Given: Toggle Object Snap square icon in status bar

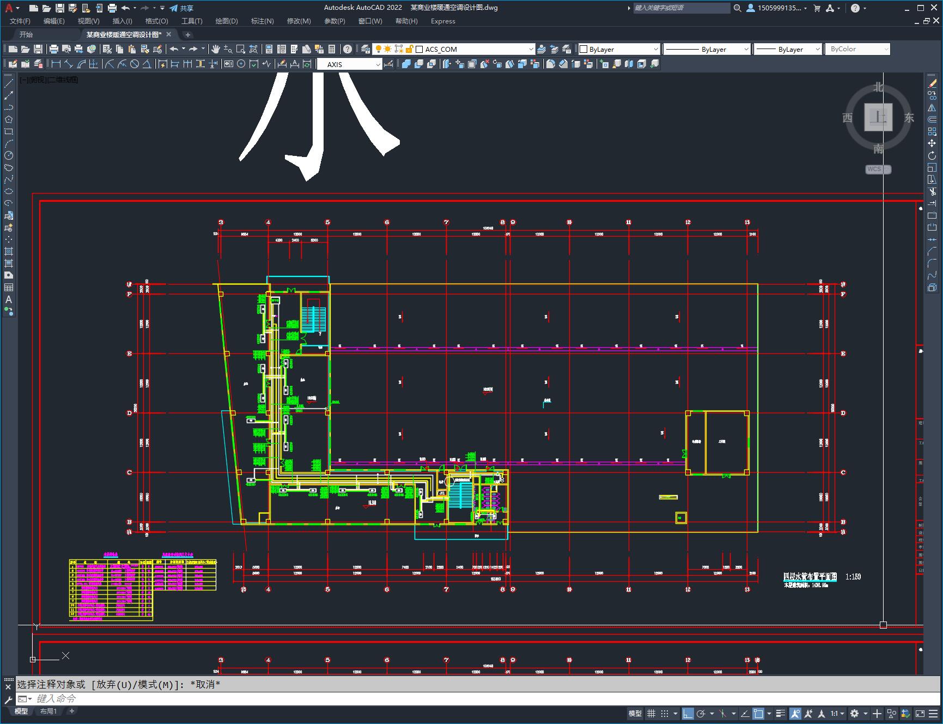Looking at the screenshot, I should [x=758, y=713].
